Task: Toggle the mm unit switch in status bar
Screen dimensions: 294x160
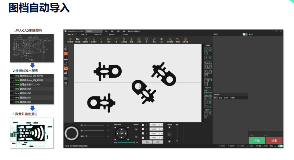Action: [x=280, y=146]
